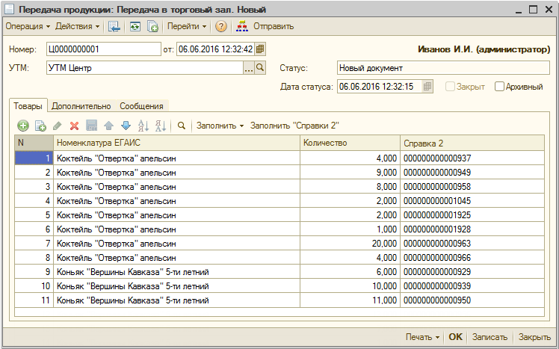Click the table search magnifier icon
This screenshot has height=349, width=559.
(x=181, y=126)
